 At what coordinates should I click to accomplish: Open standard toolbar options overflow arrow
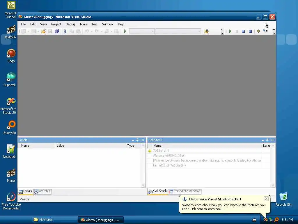(222, 32)
